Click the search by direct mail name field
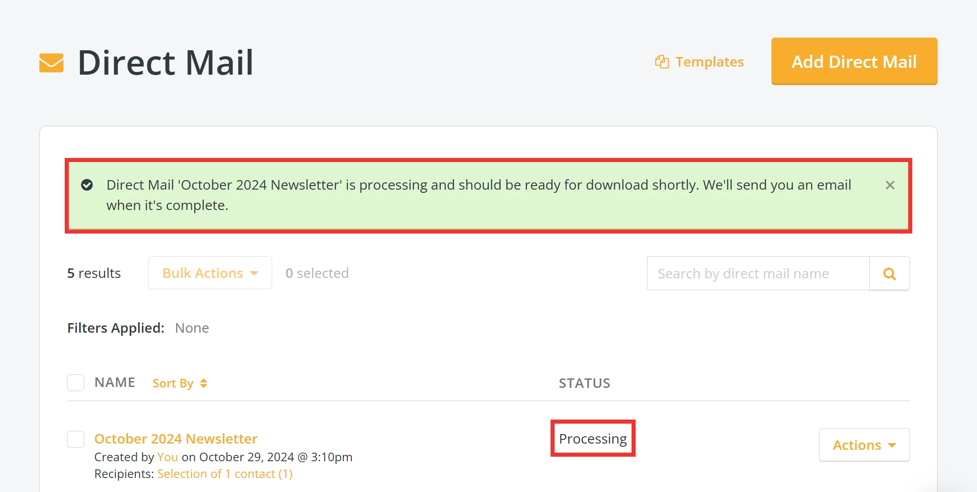977x492 pixels. [x=757, y=273]
